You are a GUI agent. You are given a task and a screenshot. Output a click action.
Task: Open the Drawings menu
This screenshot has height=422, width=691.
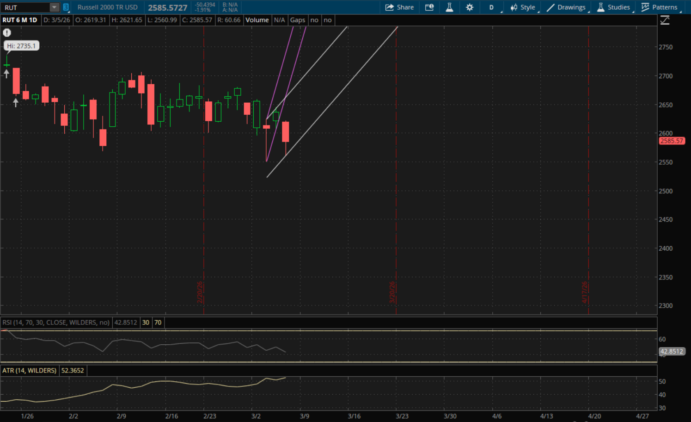click(x=566, y=7)
